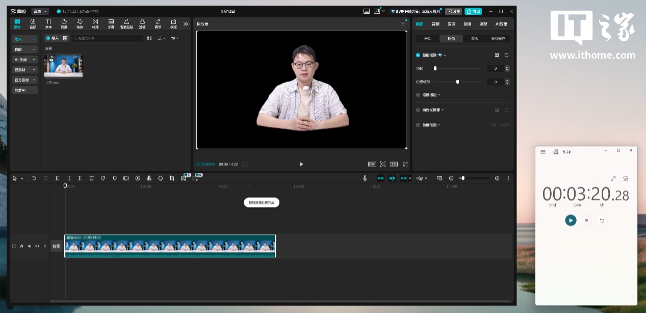646x313 pixels.
Task: Select the 贴纸 (Sticker) panel icon
Action: click(x=64, y=23)
